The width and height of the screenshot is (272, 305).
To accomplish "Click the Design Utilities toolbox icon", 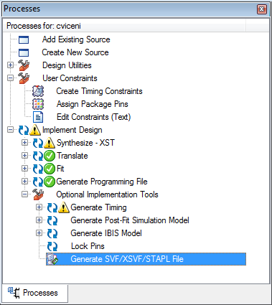I will click(x=24, y=65).
